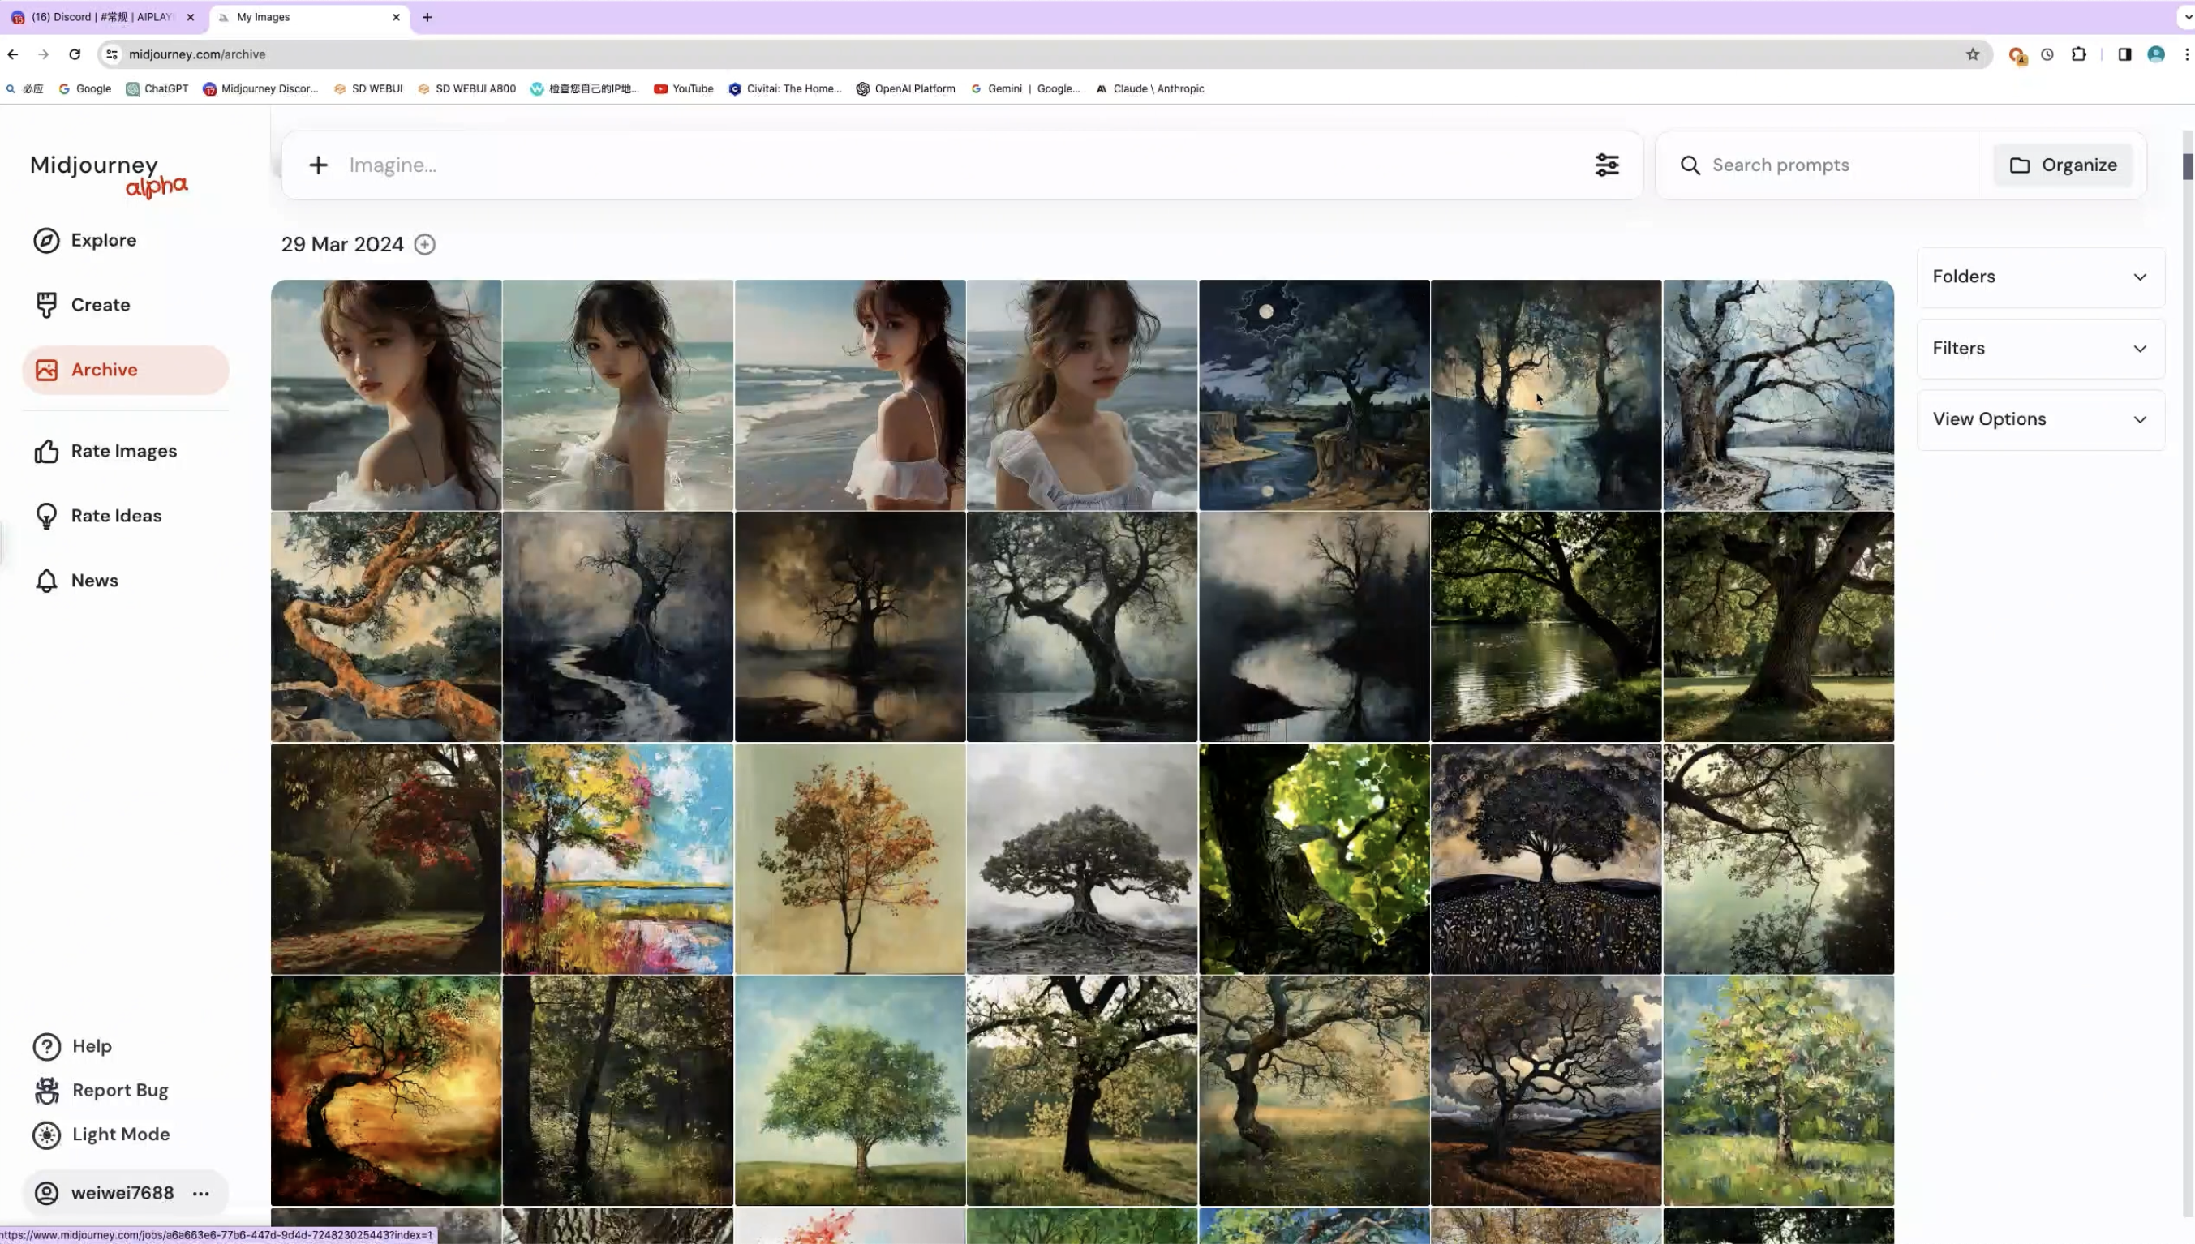
Task: Go to Rate Images
Action: [123, 451]
